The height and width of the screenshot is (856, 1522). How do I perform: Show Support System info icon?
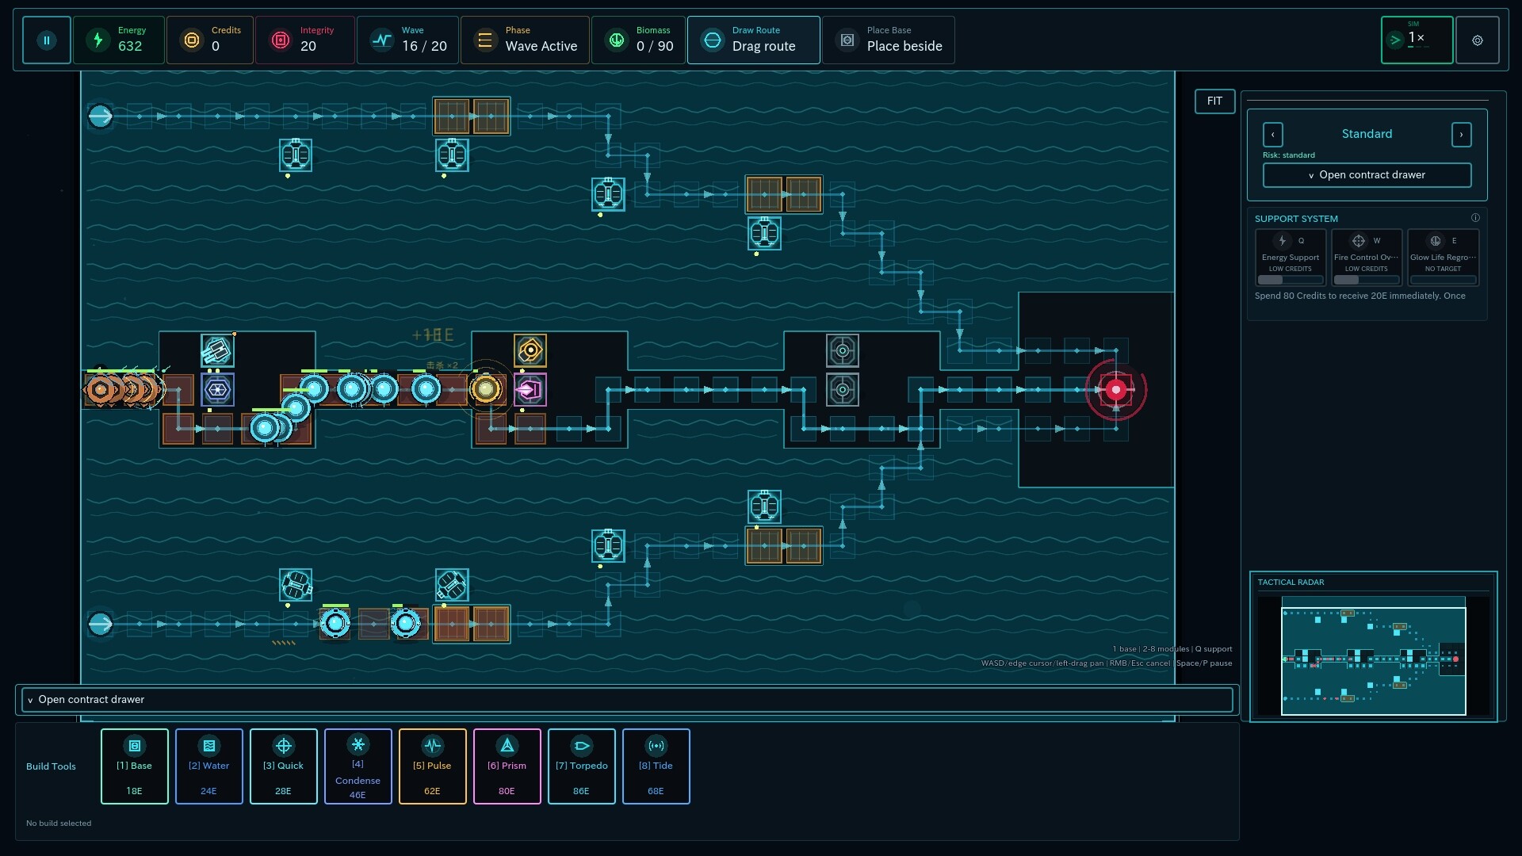click(x=1475, y=218)
